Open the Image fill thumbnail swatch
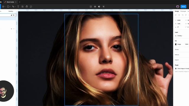This screenshot has height=106, width=189. [x=176, y=44]
